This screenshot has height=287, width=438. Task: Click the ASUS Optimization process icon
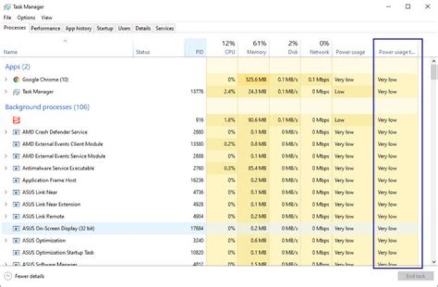tap(16, 240)
